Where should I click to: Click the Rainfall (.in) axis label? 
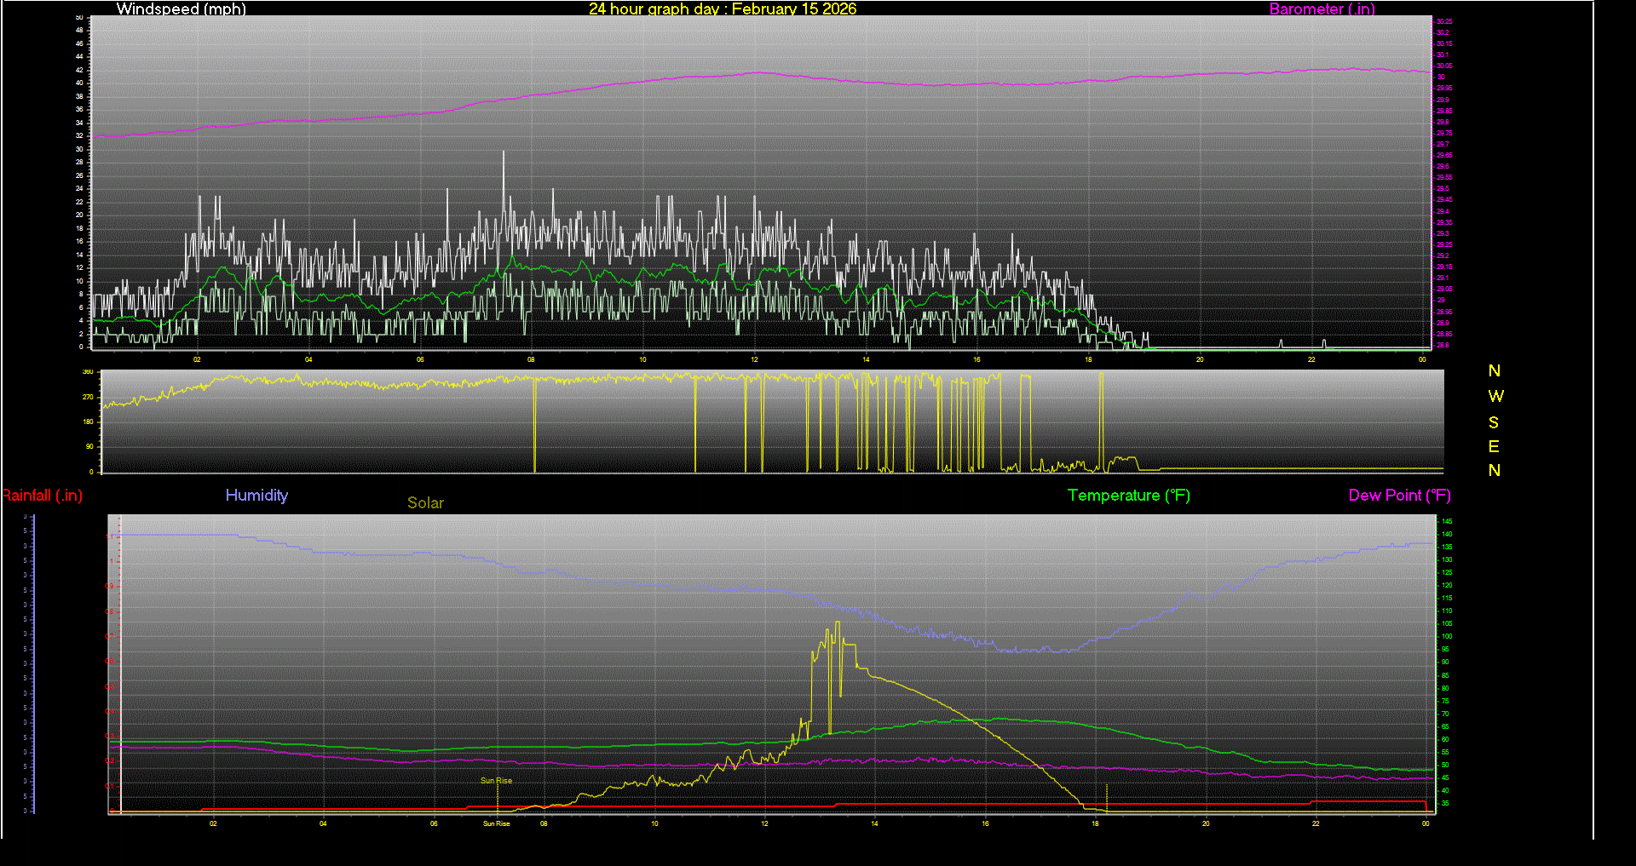(x=41, y=495)
